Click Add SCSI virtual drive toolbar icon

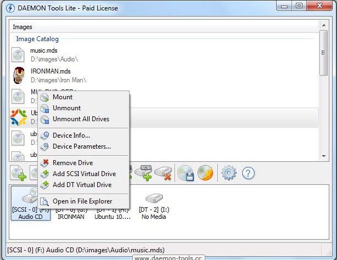pyautogui.click(x=144, y=173)
